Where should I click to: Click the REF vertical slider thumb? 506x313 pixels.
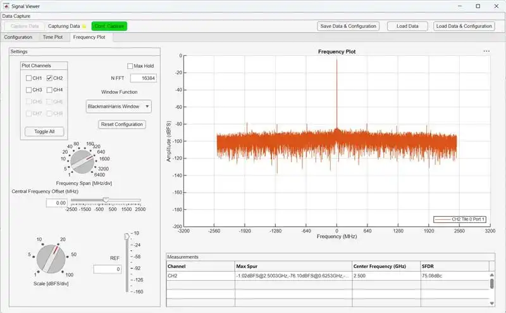tap(126, 236)
